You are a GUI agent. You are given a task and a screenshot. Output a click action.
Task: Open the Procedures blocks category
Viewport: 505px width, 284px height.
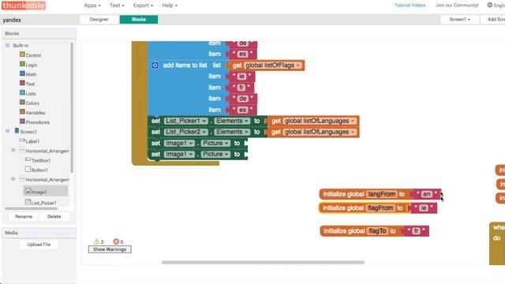(x=35, y=122)
